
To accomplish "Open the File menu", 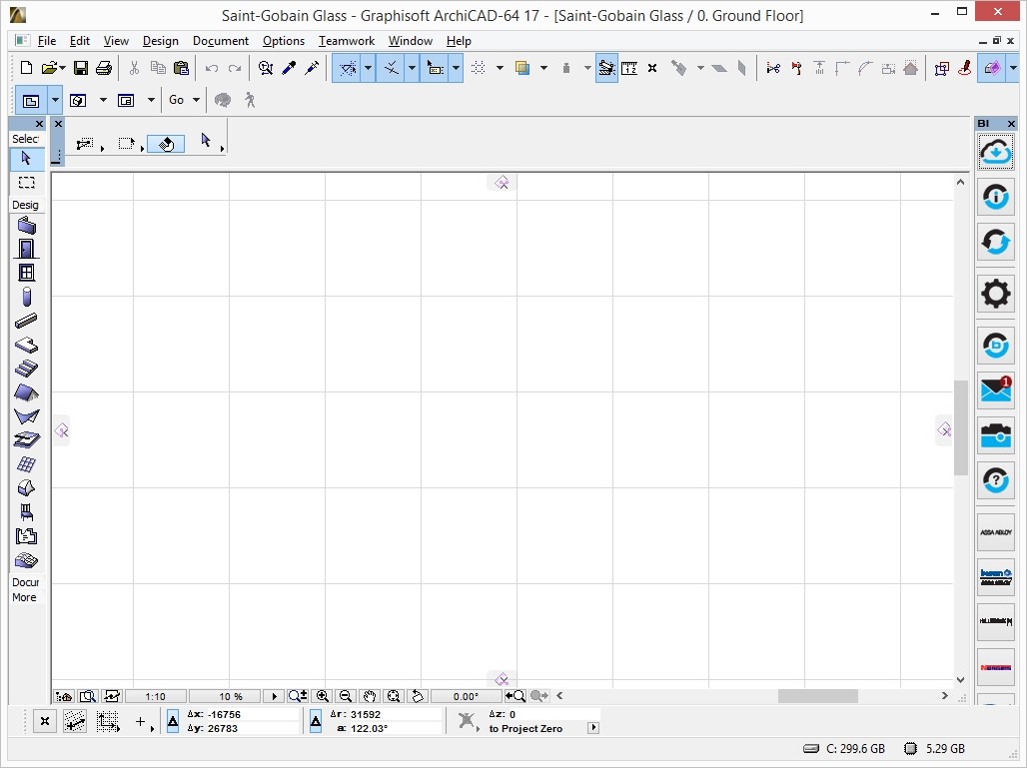I will [47, 41].
